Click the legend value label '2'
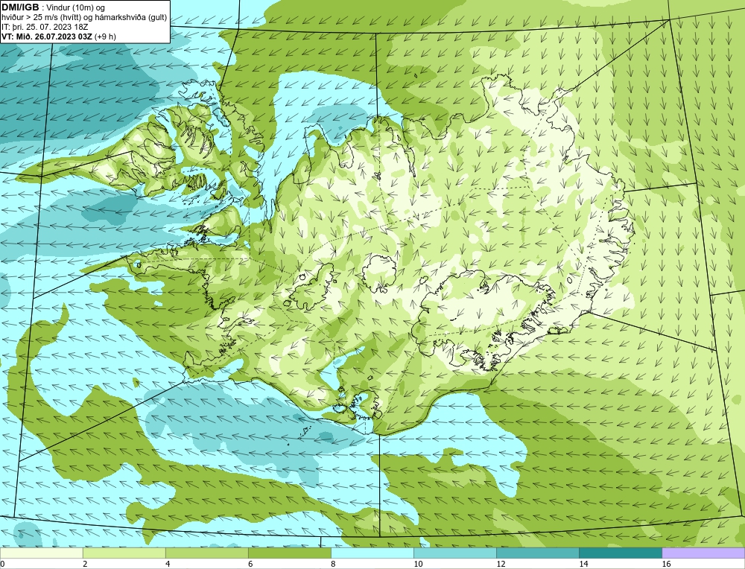The width and height of the screenshot is (745, 569). [x=85, y=564]
